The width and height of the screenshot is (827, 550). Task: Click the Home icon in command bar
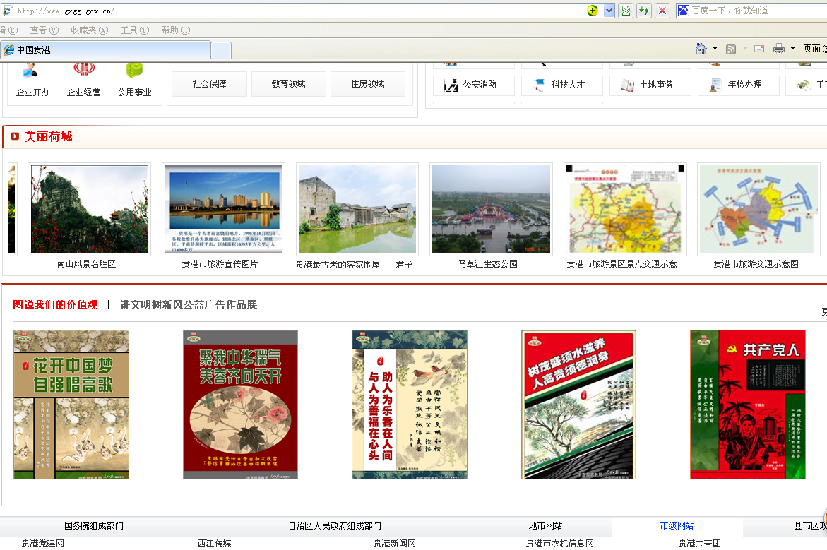point(701,49)
